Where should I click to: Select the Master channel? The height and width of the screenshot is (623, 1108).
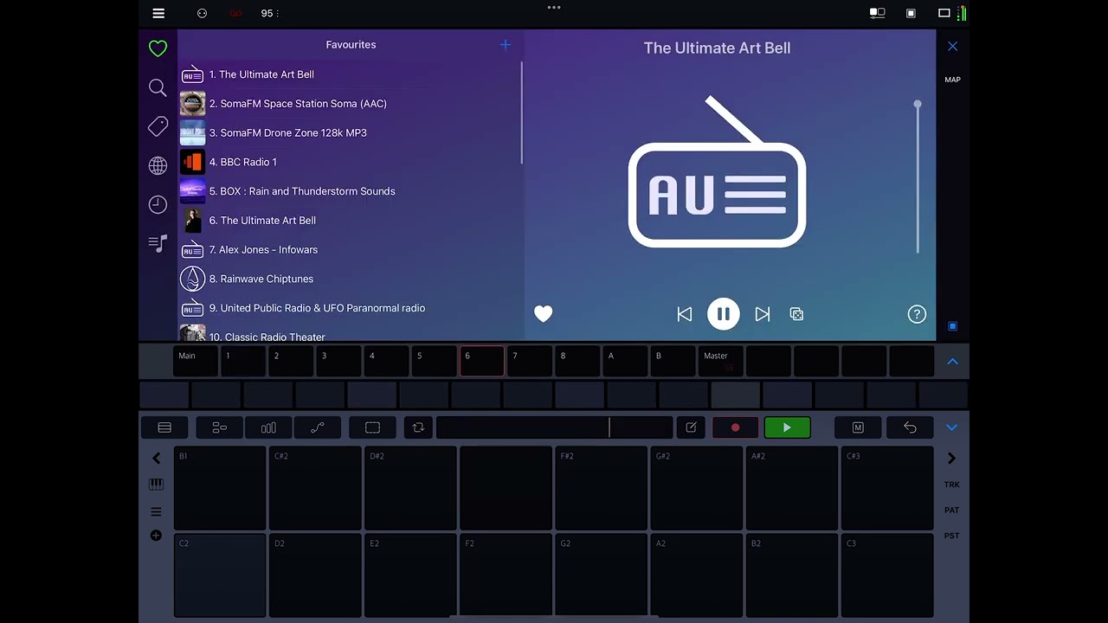point(720,361)
